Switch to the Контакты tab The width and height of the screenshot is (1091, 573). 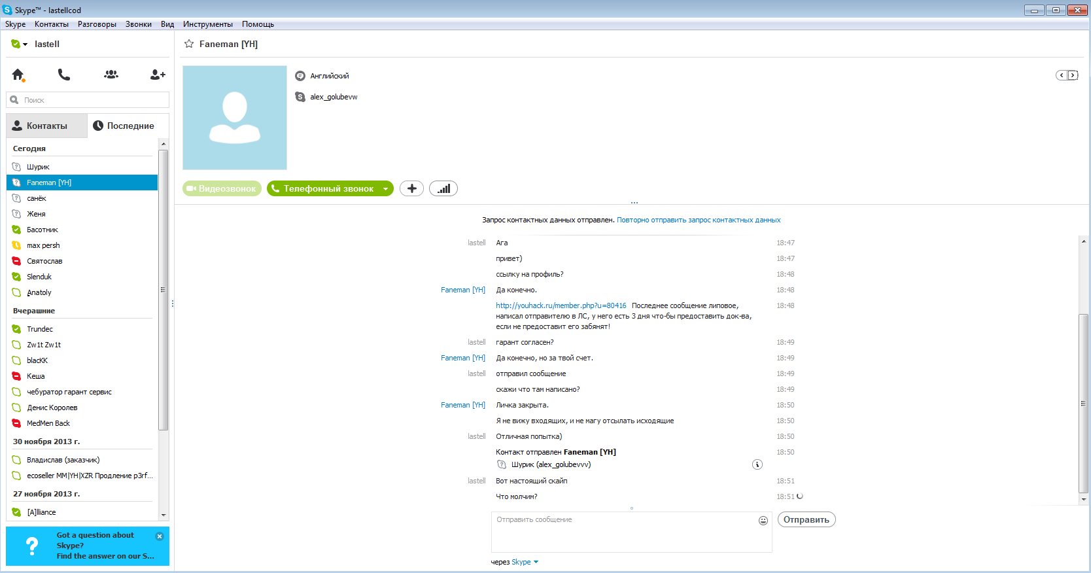(46, 126)
